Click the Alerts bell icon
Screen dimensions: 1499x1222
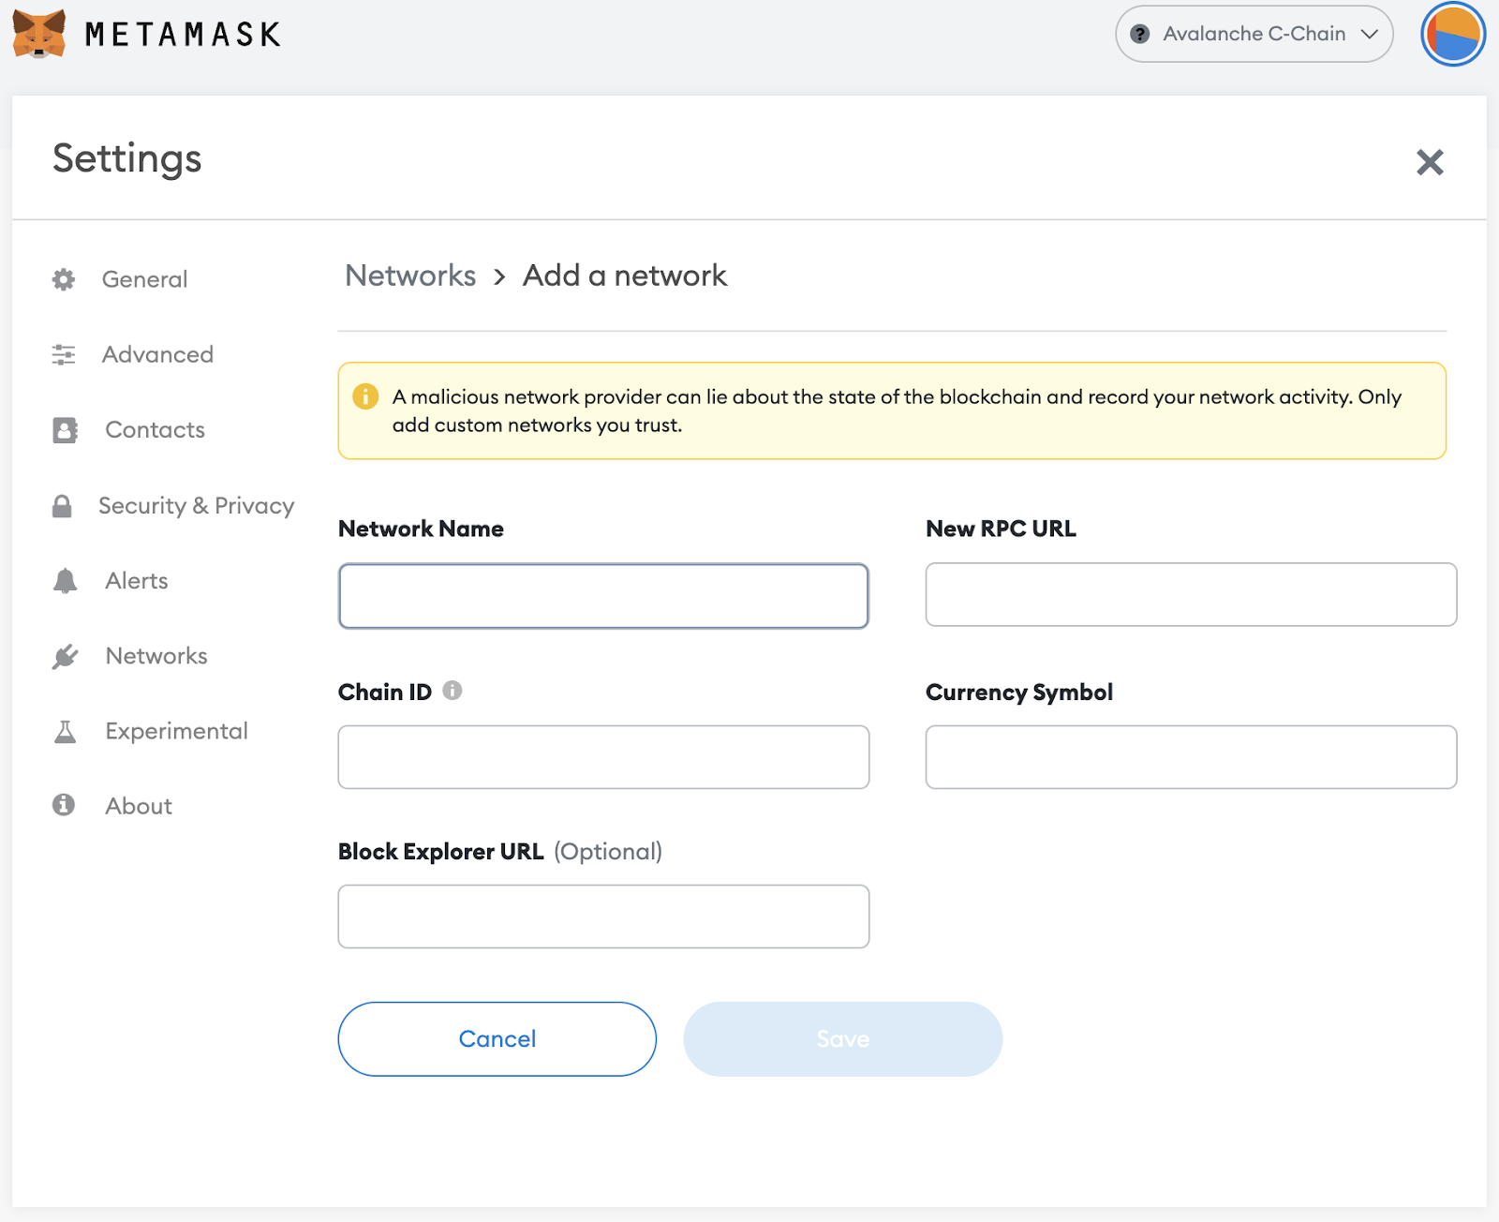tap(65, 581)
